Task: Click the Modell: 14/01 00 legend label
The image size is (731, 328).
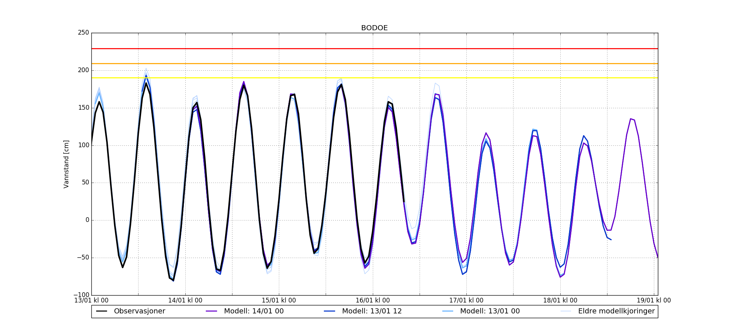Action: [x=254, y=311]
